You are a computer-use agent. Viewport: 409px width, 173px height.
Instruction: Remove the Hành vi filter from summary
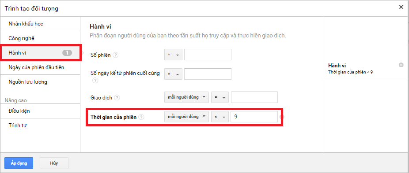point(401,65)
